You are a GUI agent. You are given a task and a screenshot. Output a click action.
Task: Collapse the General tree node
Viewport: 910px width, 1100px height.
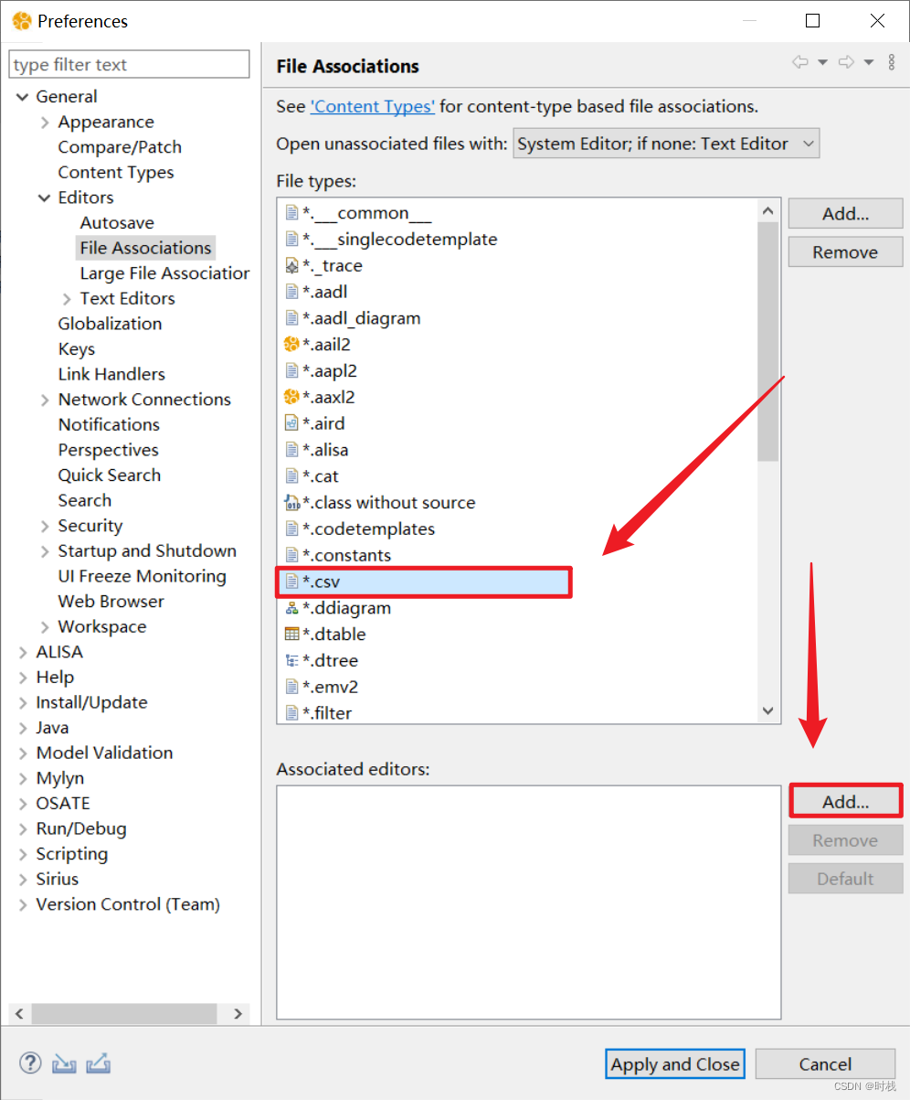tap(23, 97)
